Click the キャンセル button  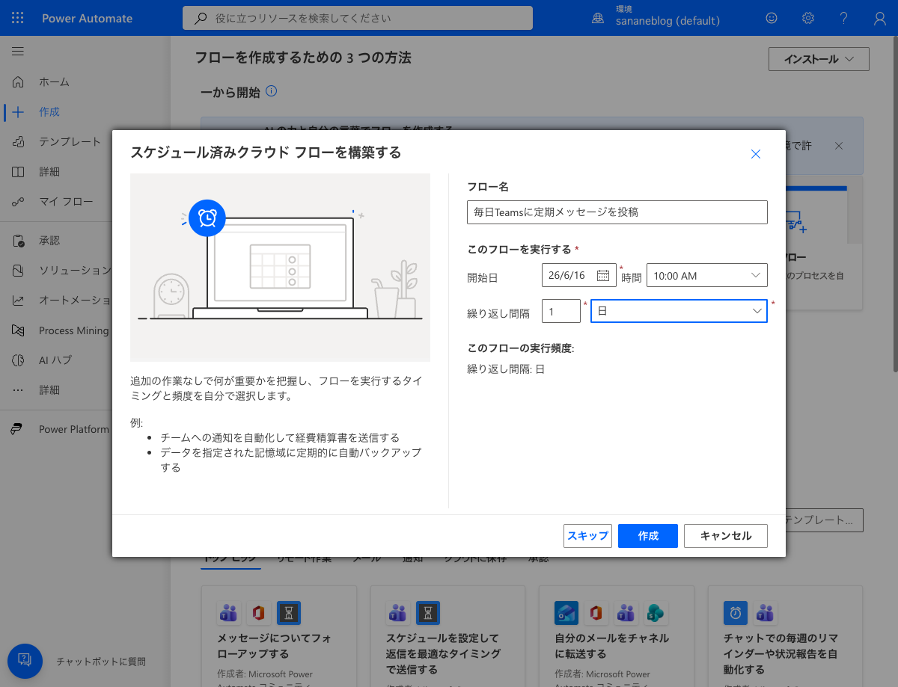point(726,536)
